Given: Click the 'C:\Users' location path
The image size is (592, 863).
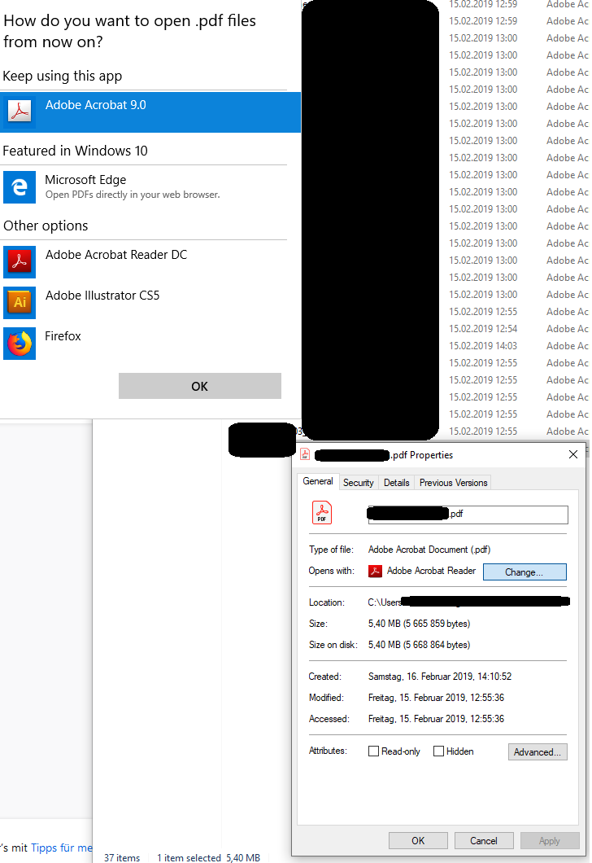Looking at the screenshot, I should pos(384,602).
